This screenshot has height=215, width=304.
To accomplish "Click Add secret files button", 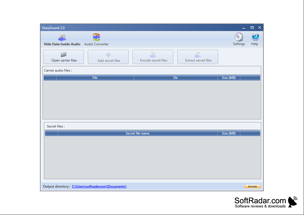I will pos(108,57).
